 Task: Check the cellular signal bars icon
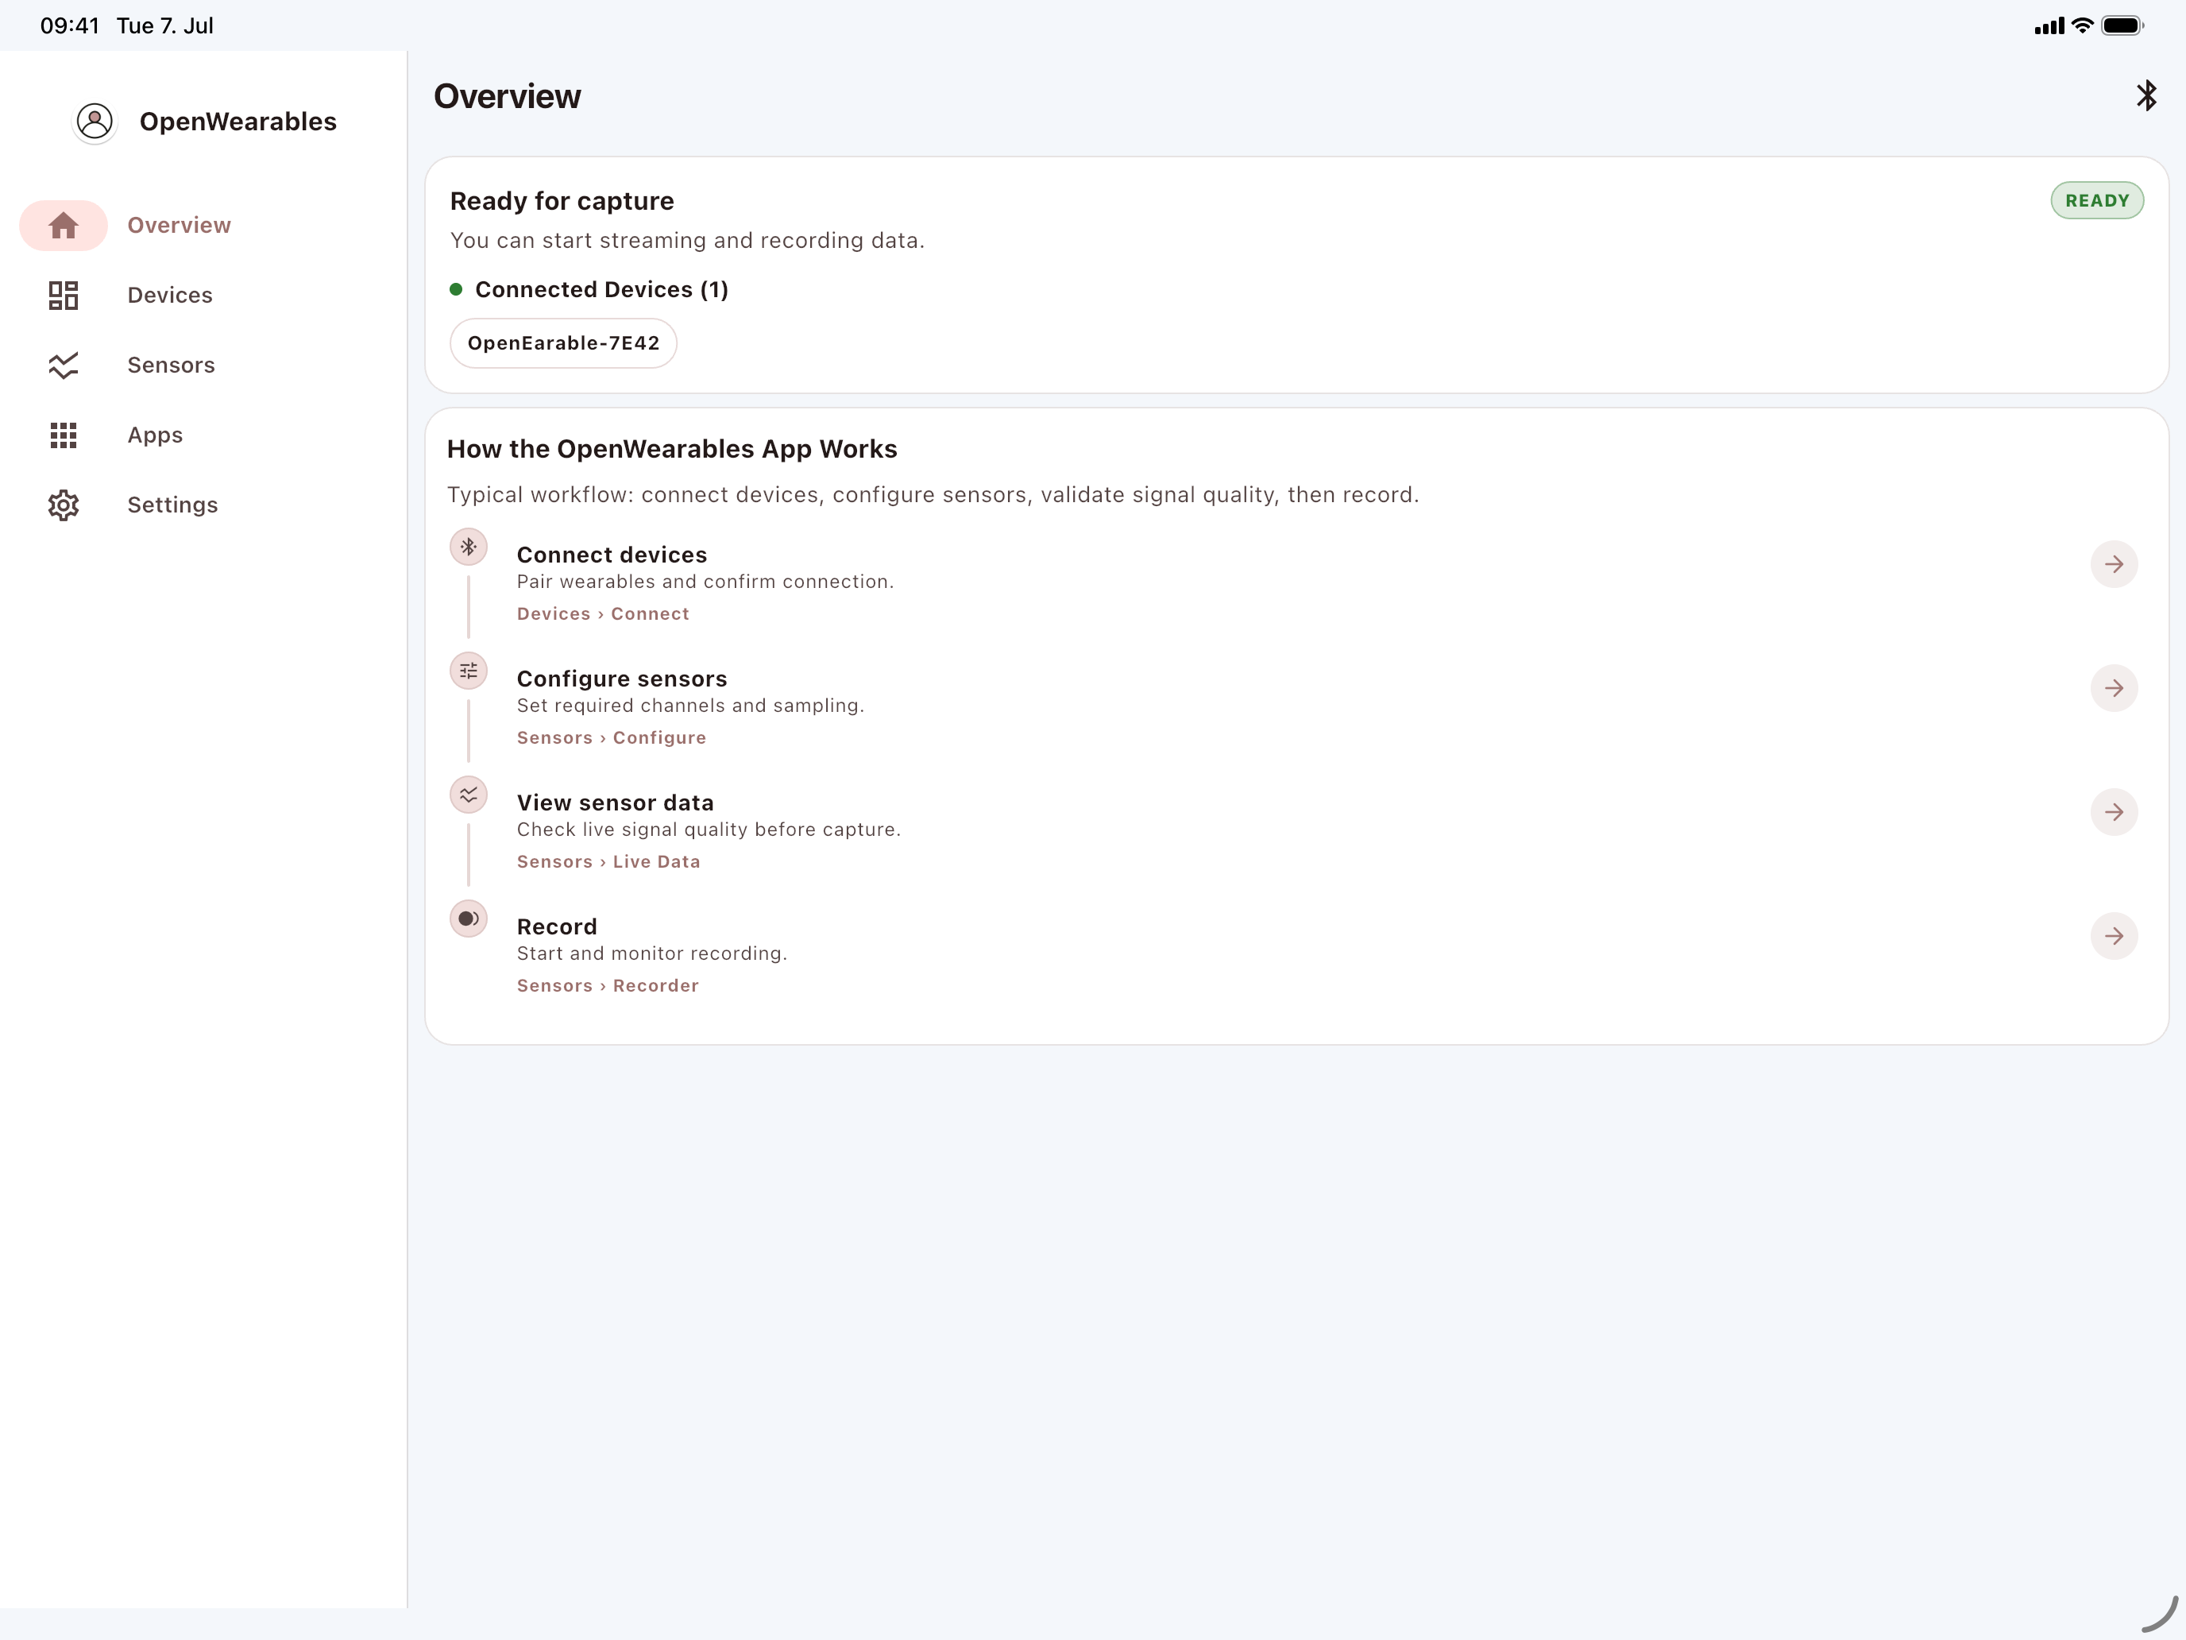coord(2049,27)
